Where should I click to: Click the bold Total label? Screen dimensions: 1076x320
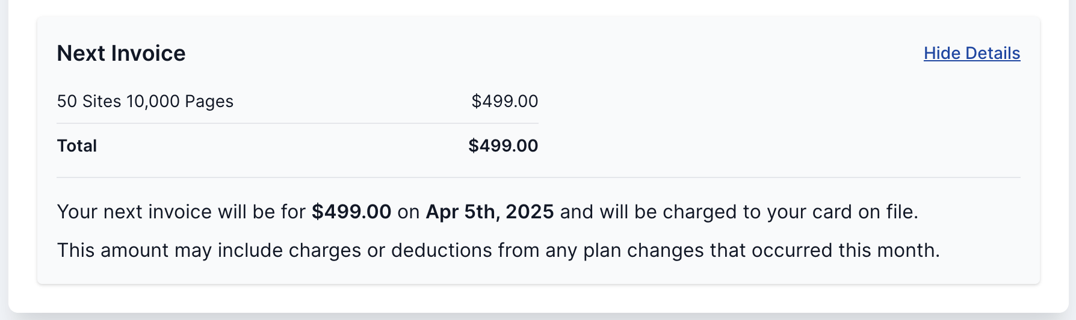[x=77, y=146]
